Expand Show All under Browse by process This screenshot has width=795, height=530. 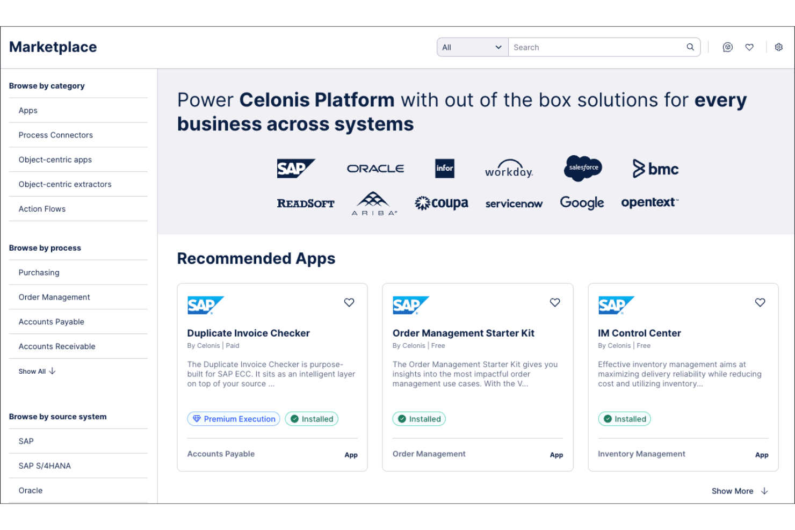(37, 371)
